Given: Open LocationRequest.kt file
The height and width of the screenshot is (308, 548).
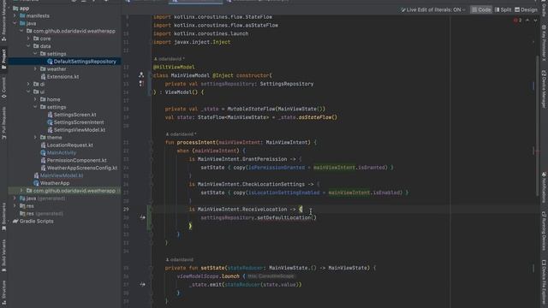Looking at the screenshot, I should pyautogui.click(x=70, y=145).
